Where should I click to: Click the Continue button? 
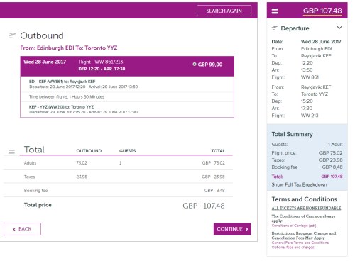coord(232,229)
